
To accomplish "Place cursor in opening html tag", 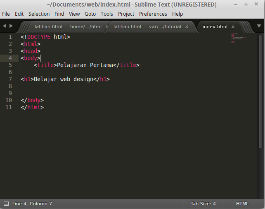I will point(31,44).
